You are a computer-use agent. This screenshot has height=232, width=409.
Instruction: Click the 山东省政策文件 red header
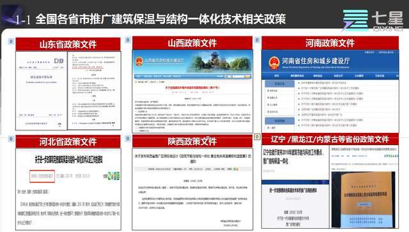click(68, 44)
